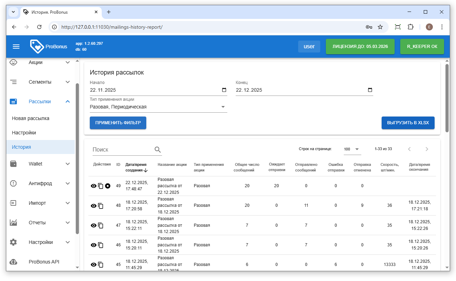The height and width of the screenshot is (281, 456).
Task: Click the search magnifier icon
Action: pyautogui.click(x=157, y=150)
